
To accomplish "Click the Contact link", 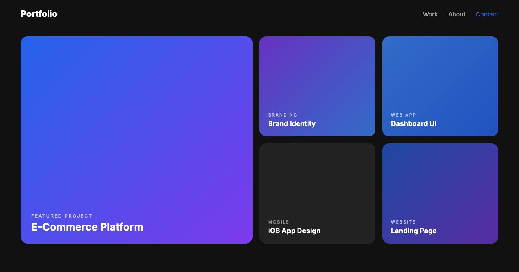I will click(x=487, y=14).
